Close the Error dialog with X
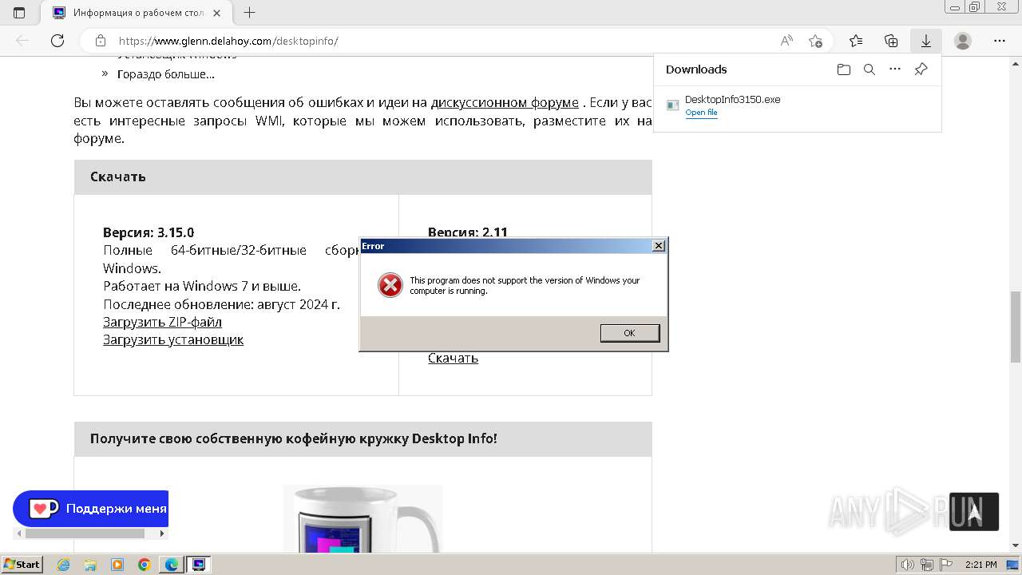 [658, 246]
